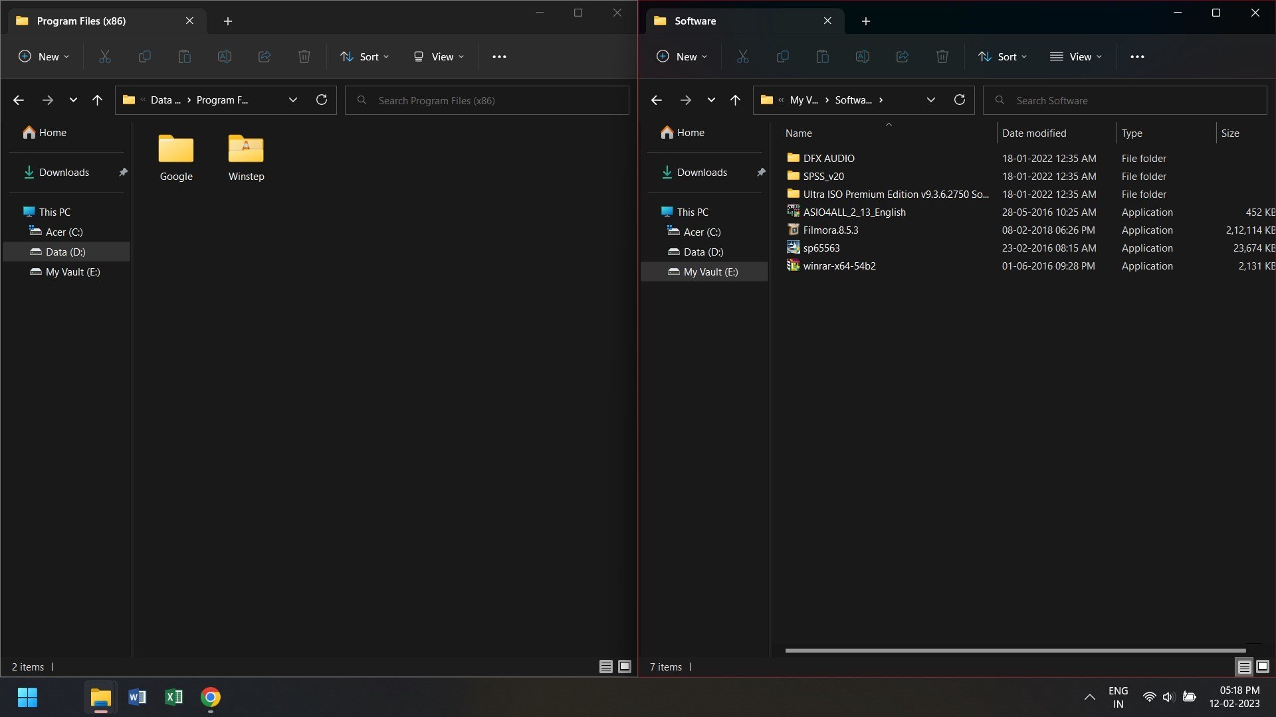Select the Software tab
Screen dimensions: 1276x717
point(746,21)
